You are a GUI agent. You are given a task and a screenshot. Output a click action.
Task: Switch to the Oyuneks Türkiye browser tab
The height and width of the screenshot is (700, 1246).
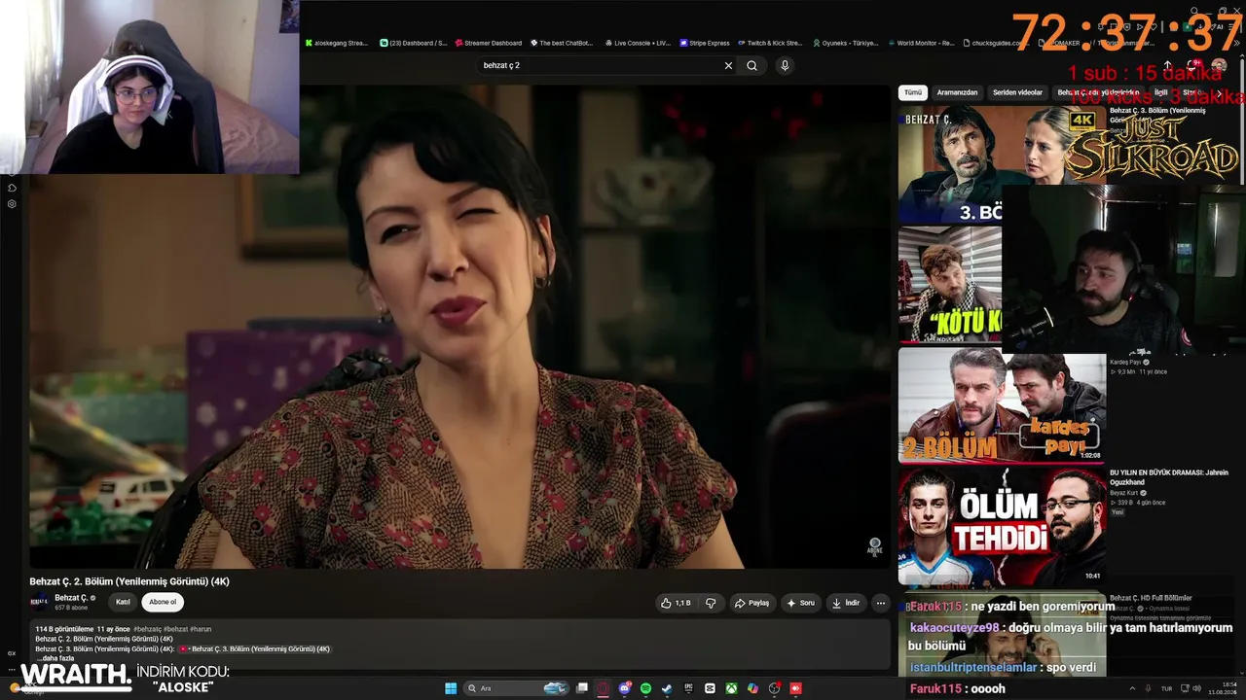click(845, 43)
